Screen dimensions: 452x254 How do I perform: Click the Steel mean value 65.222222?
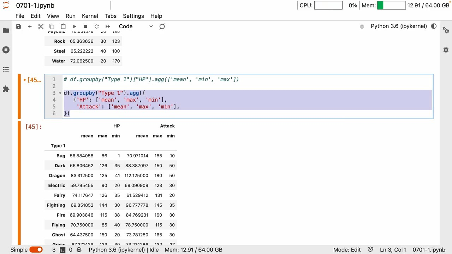82,51
